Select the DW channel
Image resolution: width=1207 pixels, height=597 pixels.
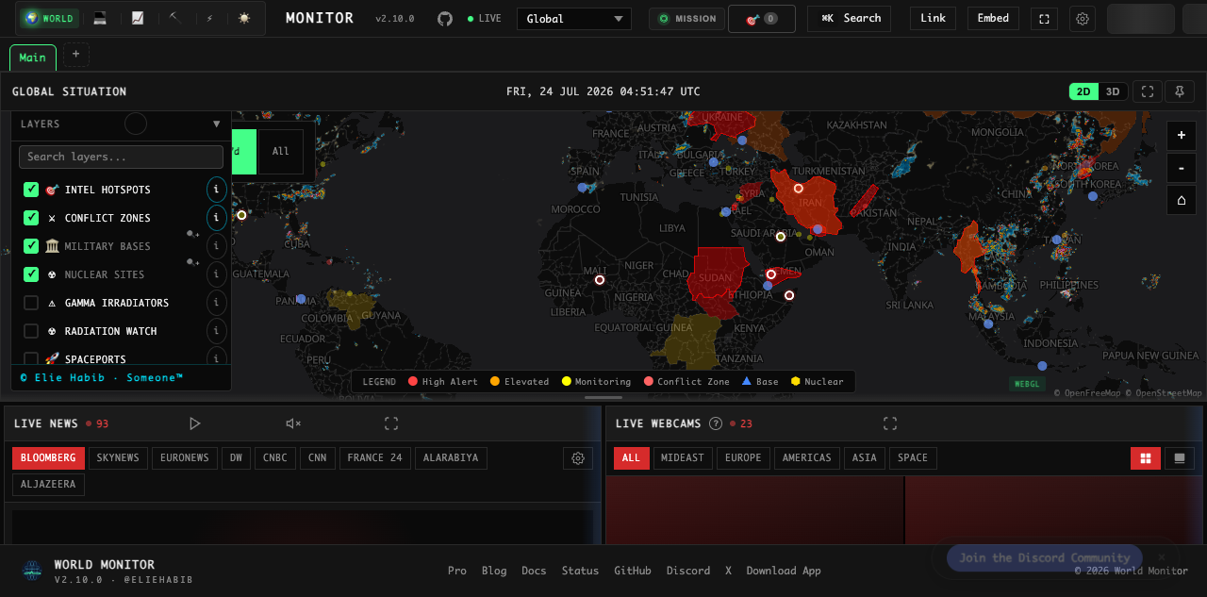pos(236,458)
